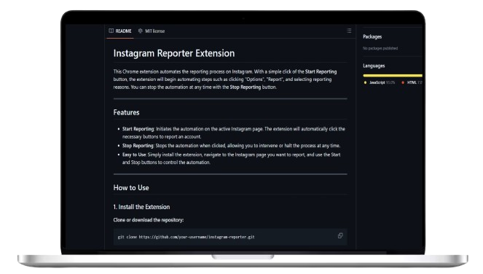Click the yellow language bar
This screenshot has height=274, width=483.
pyautogui.click(x=393, y=76)
